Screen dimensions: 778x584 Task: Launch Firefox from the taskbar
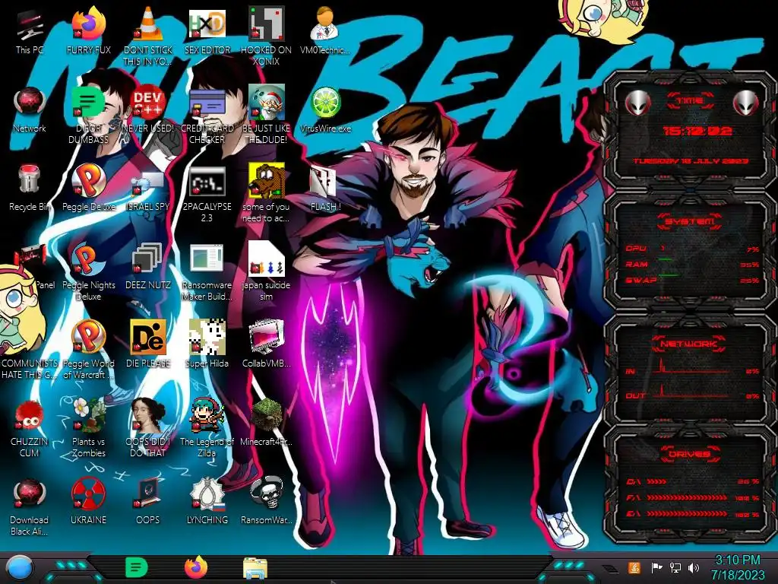point(196,567)
